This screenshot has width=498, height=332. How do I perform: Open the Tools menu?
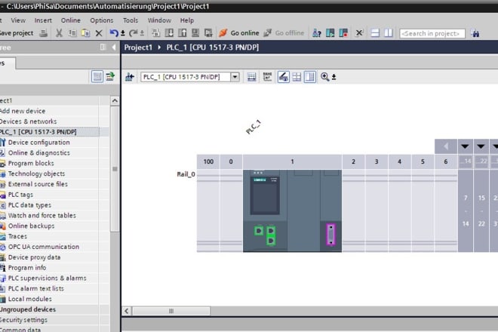pyautogui.click(x=131, y=20)
